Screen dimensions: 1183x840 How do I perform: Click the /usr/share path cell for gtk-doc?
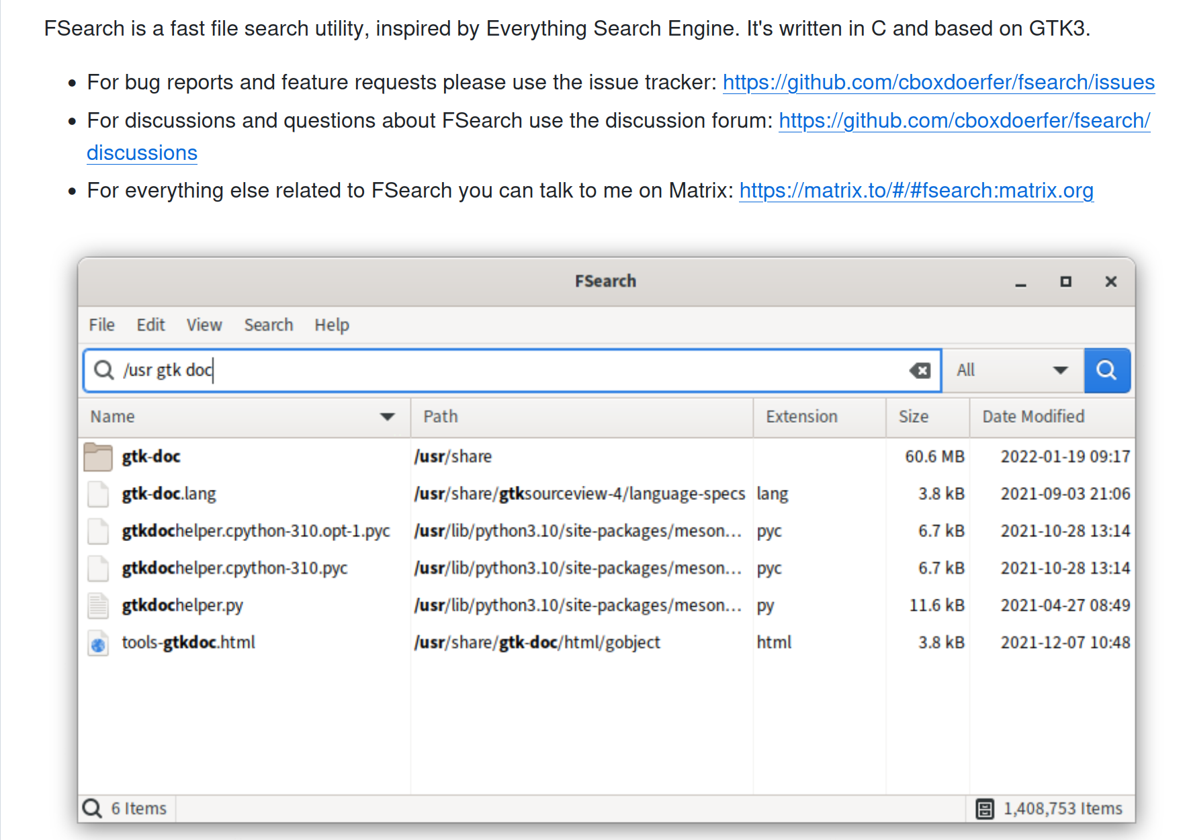tap(453, 457)
